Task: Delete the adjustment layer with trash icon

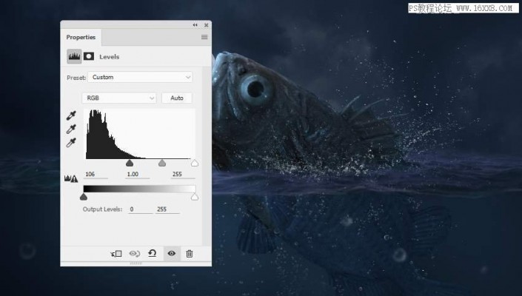Action: [x=190, y=254]
